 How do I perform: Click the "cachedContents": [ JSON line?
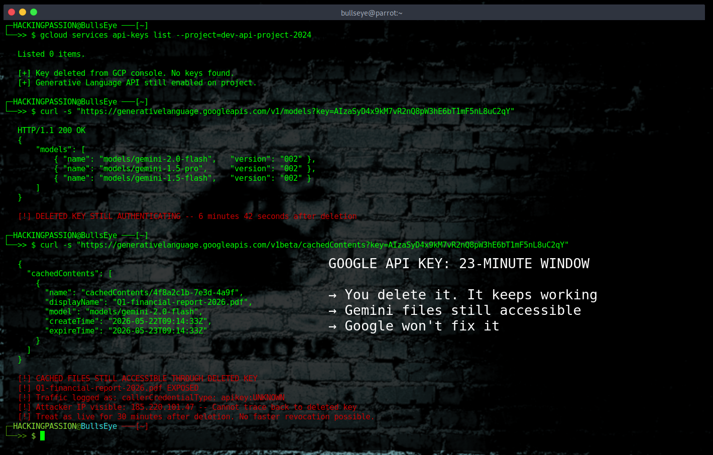point(70,274)
